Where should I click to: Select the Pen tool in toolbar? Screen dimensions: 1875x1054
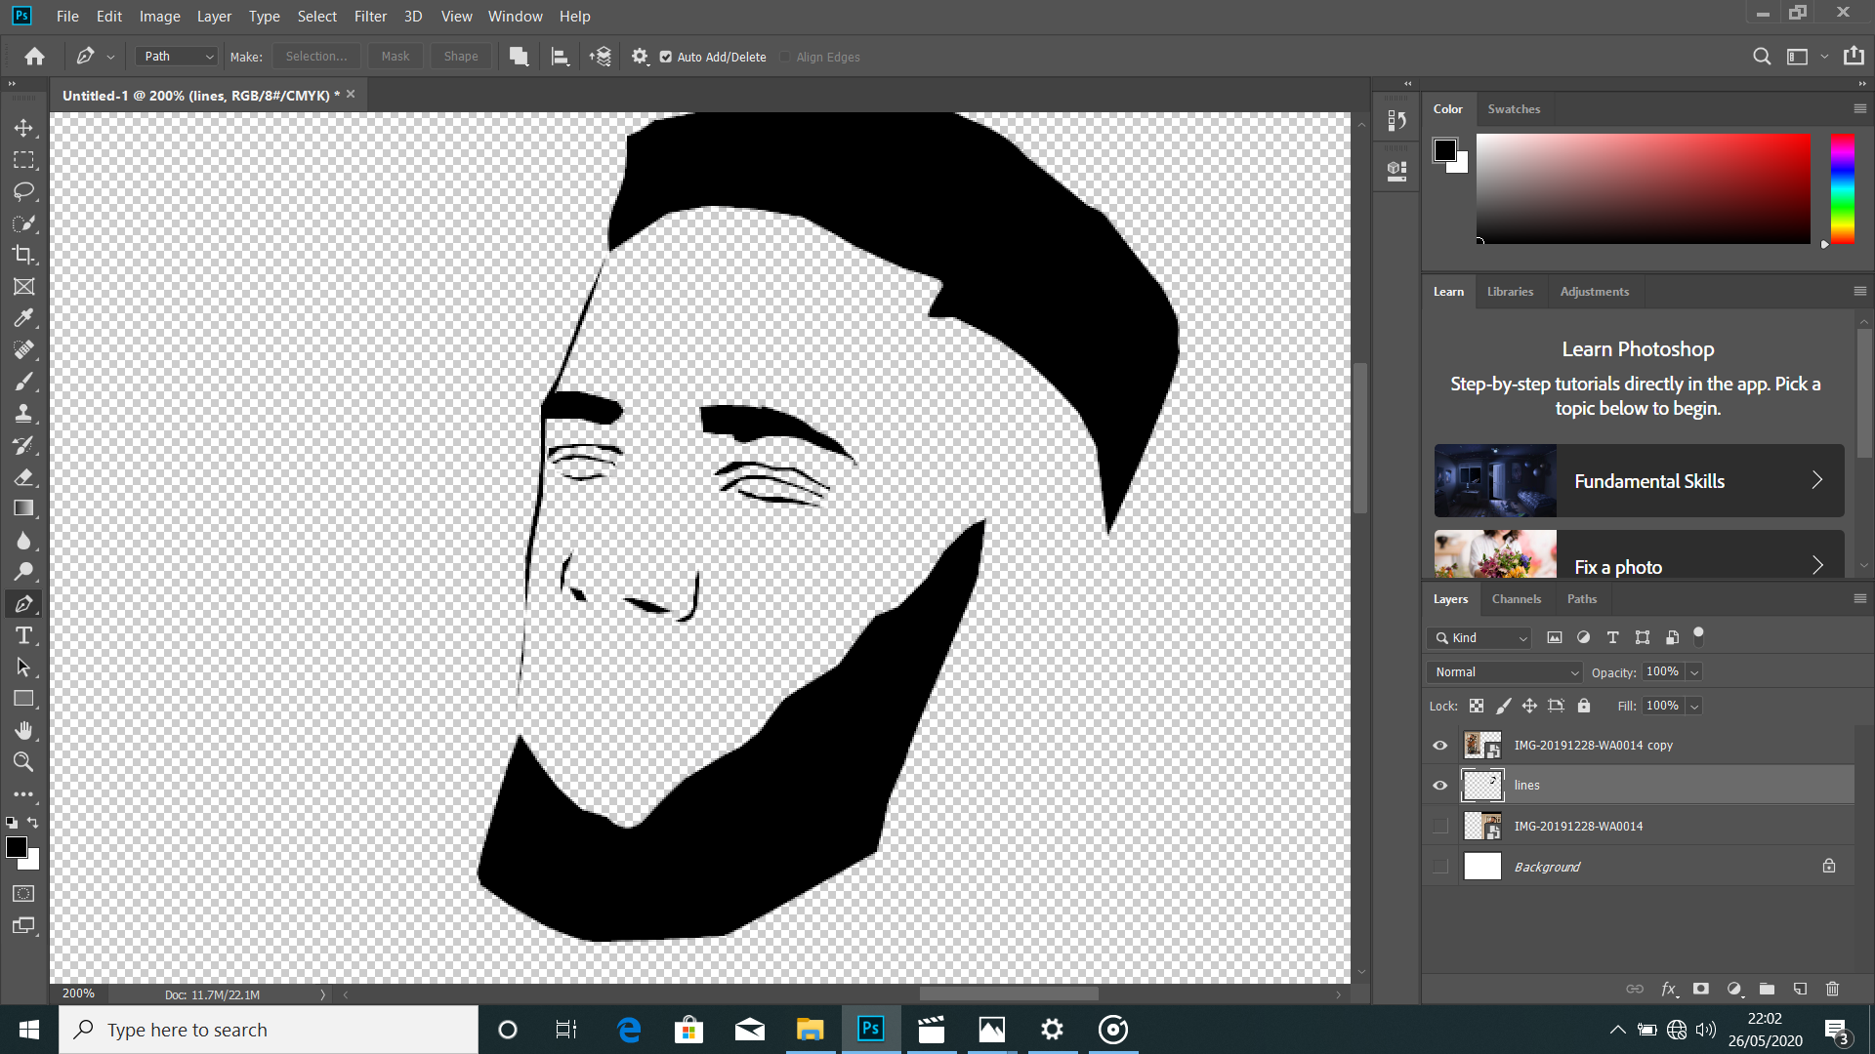coord(23,604)
